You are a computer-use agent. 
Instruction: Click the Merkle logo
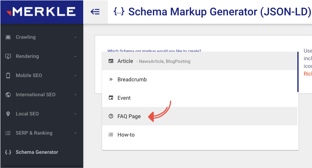[41, 12]
